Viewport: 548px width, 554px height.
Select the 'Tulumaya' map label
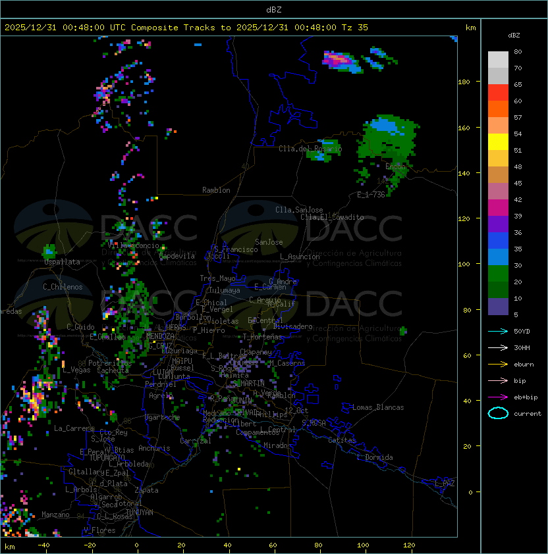[x=225, y=290]
